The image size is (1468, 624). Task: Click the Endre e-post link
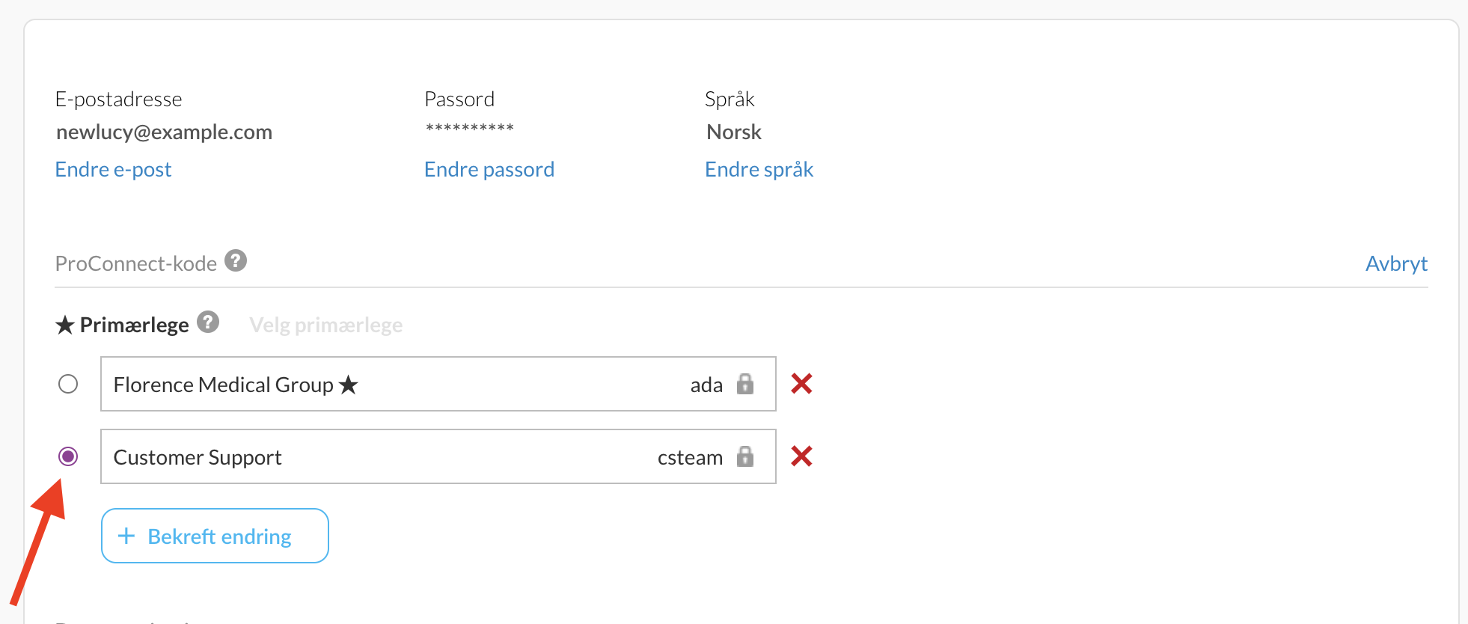tap(114, 169)
